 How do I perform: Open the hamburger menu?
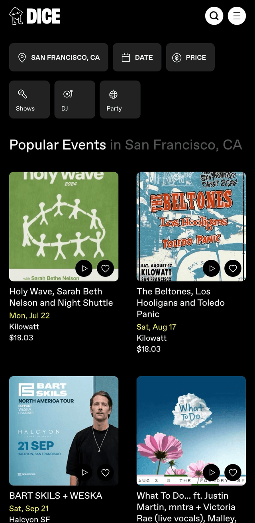pyautogui.click(x=237, y=16)
